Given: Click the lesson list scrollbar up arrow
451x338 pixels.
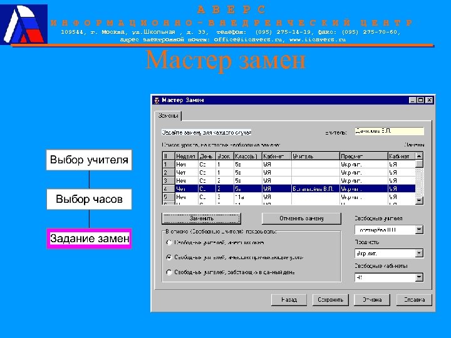Looking at the screenshot, I should [x=419, y=156].
